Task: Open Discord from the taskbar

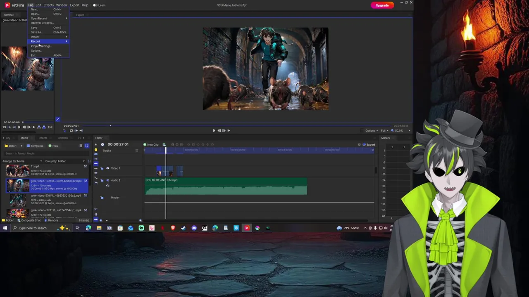Action: pos(194,228)
